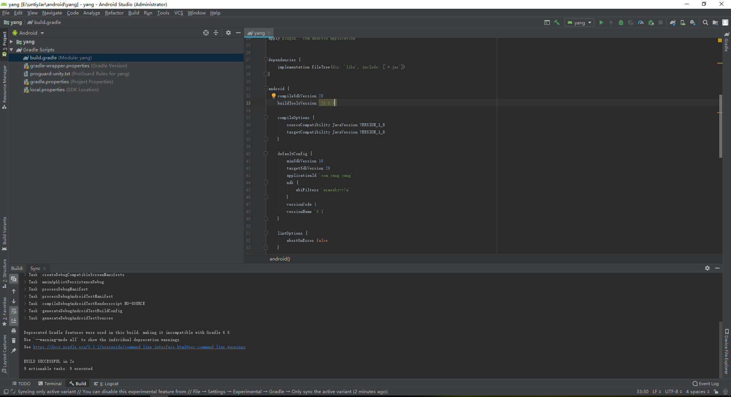Image resolution: width=731 pixels, height=397 pixels.
Task: Open the AVD Manager icon
Action: click(683, 22)
